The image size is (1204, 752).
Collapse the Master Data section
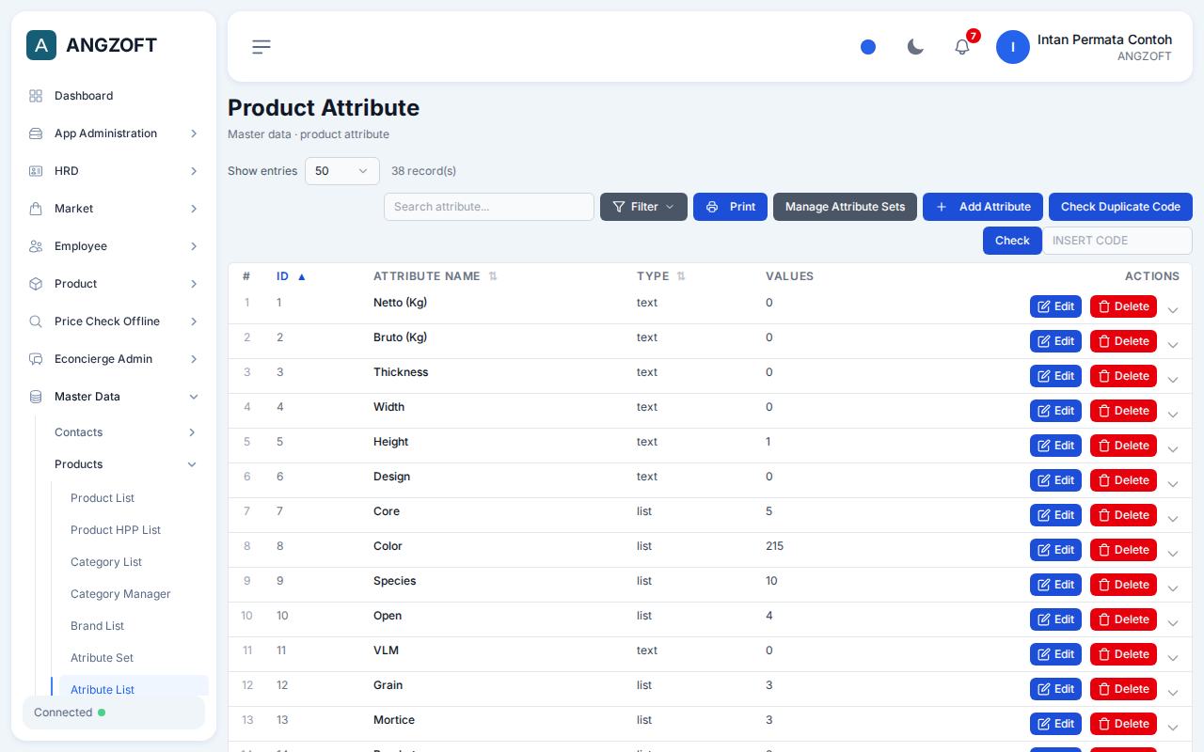[114, 397]
